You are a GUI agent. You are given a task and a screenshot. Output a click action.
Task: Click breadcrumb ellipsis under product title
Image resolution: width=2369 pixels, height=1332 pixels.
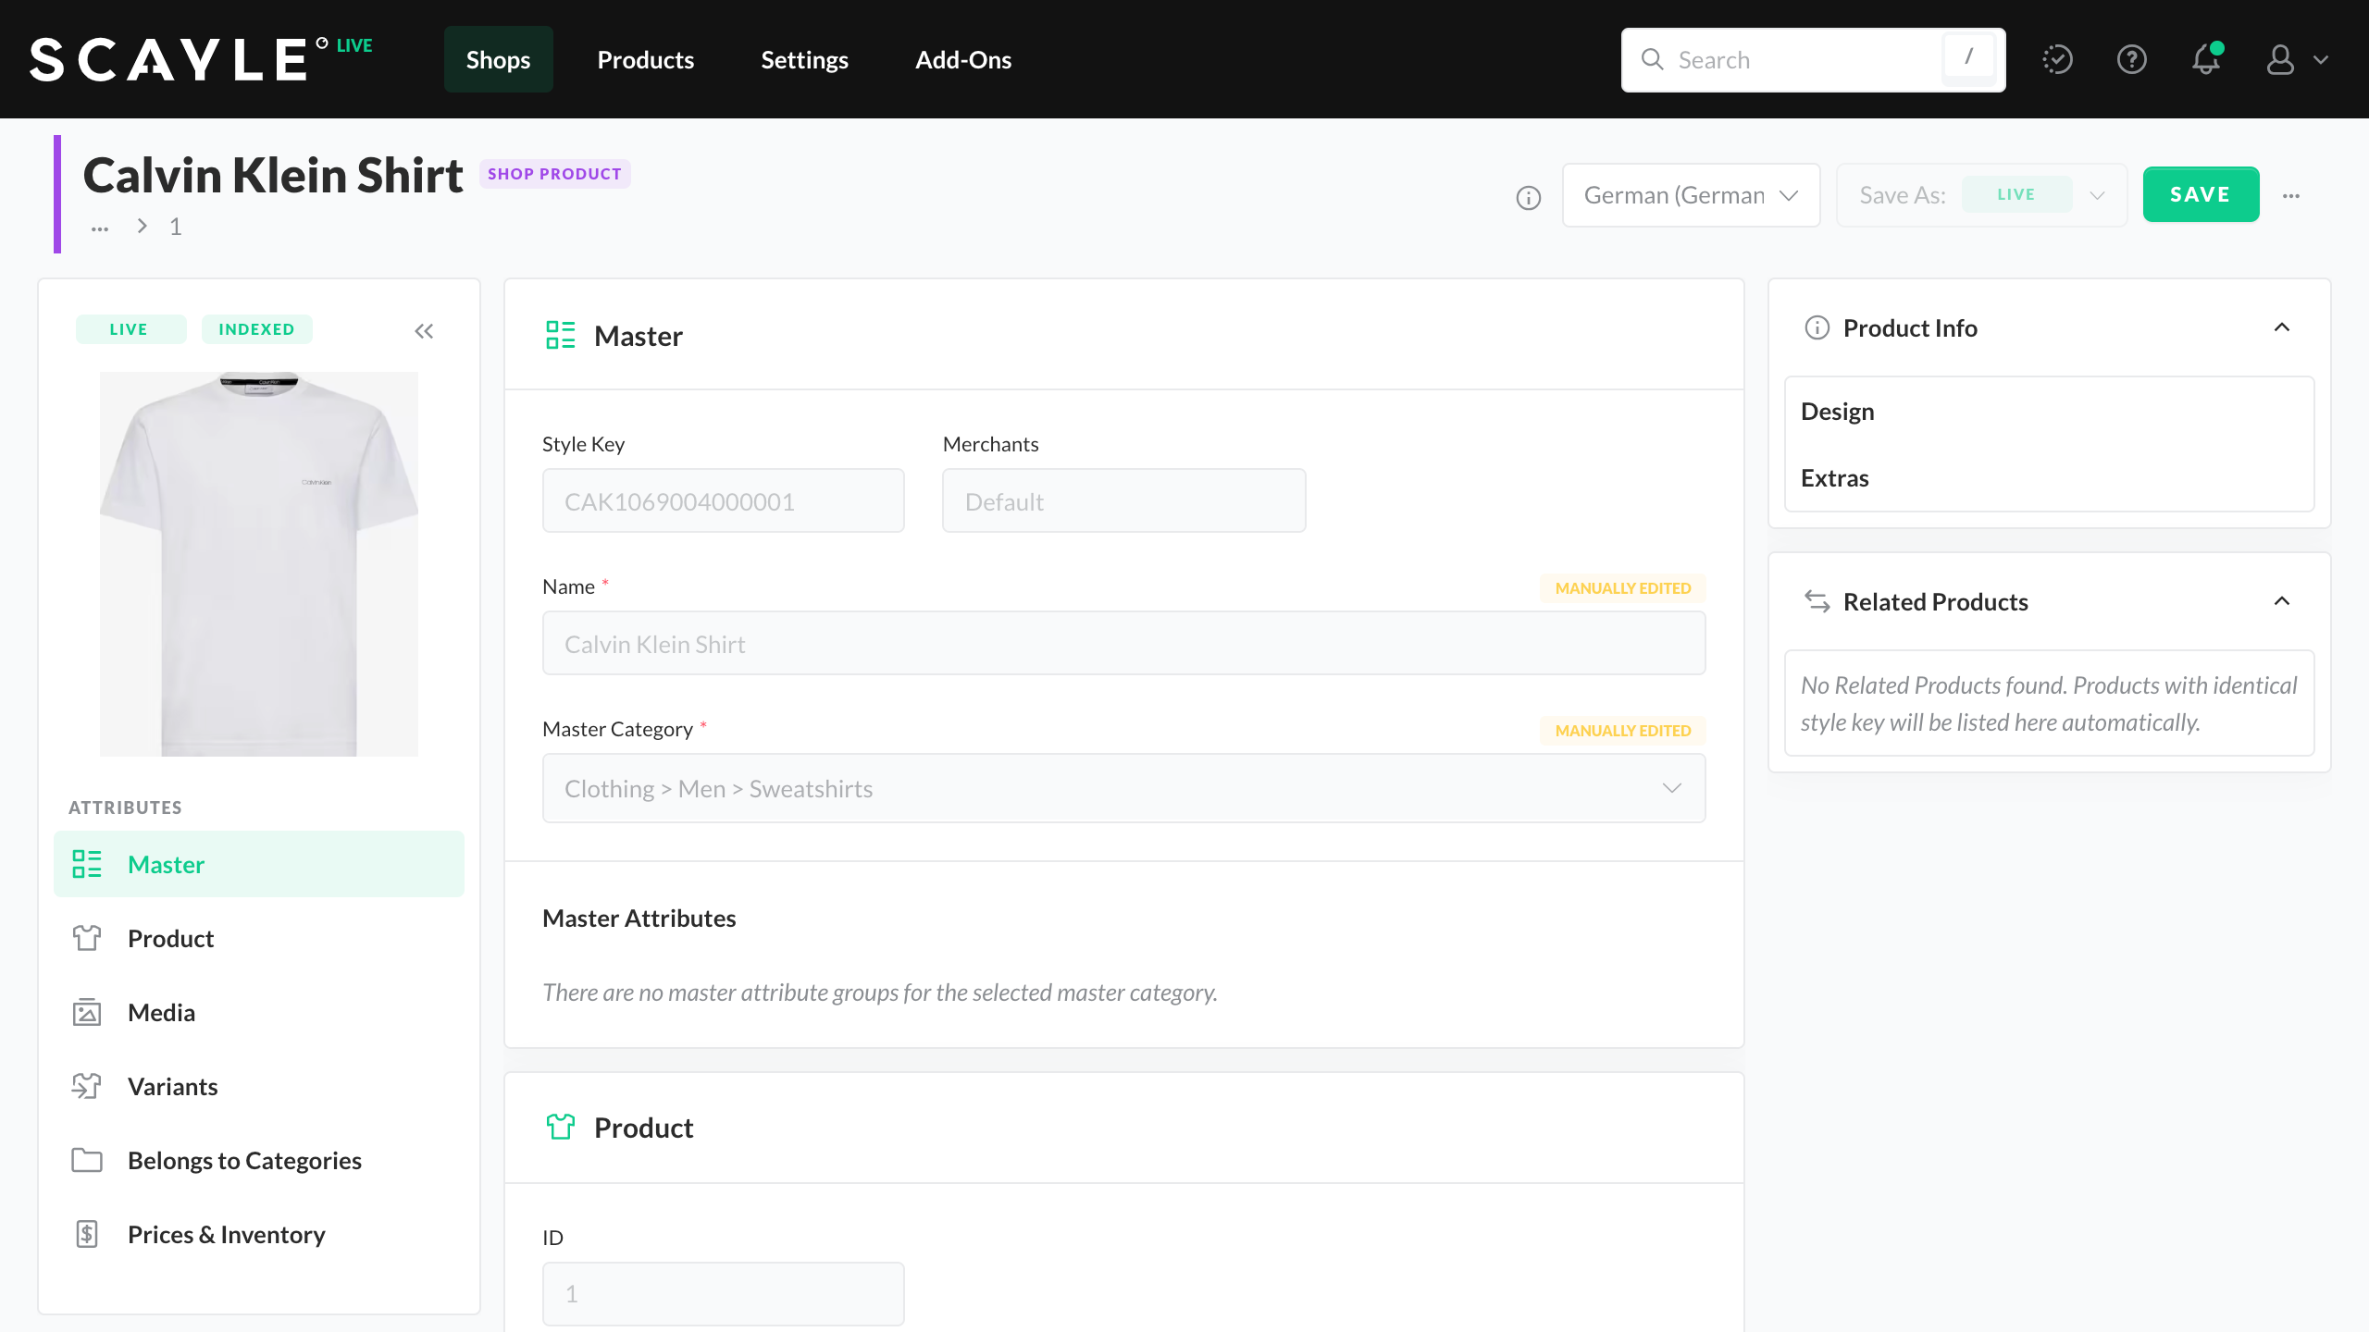[x=100, y=228]
